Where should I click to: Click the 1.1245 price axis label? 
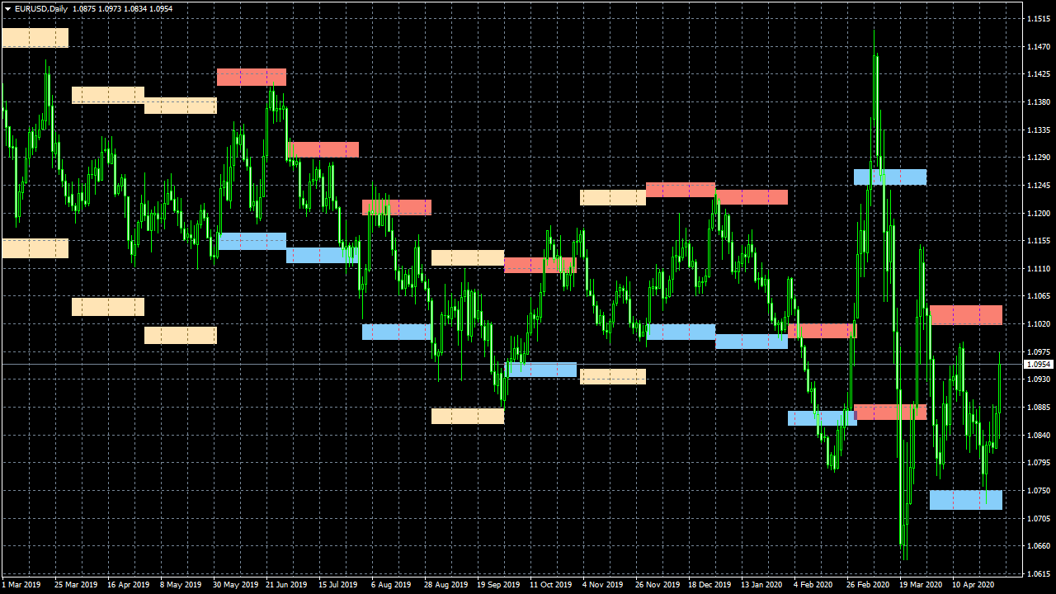(1038, 185)
